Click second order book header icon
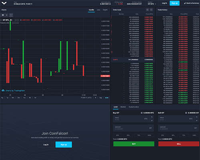The image size is (200, 160). tap(151, 10)
